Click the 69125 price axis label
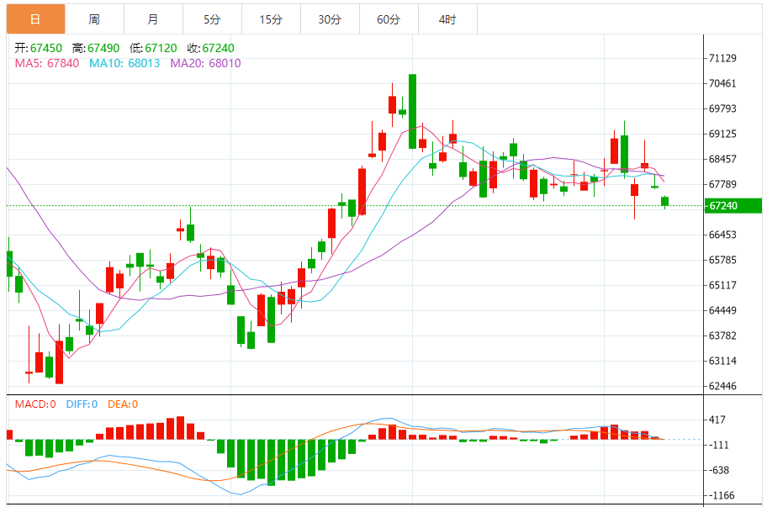This screenshot has height=507, width=767. [x=722, y=134]
